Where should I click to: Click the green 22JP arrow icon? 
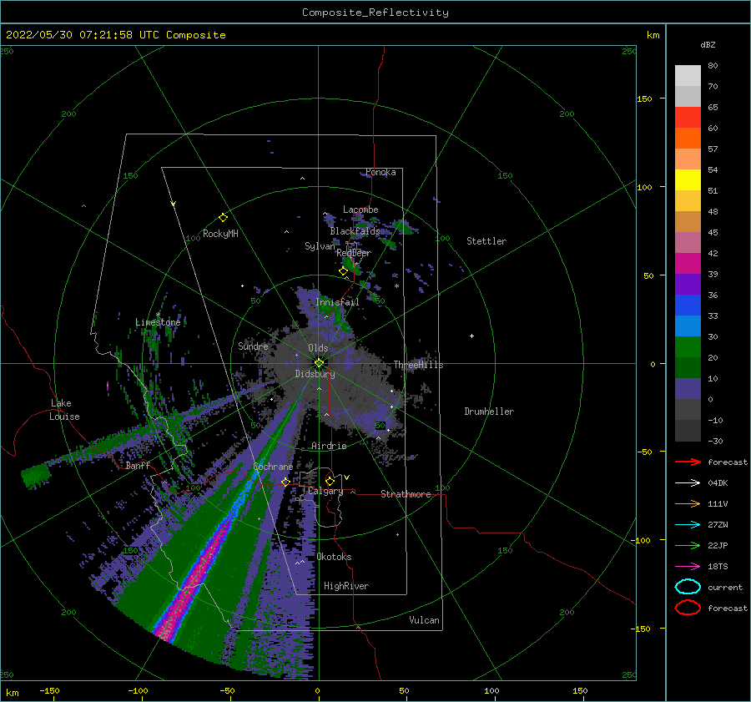coord(688,545)
